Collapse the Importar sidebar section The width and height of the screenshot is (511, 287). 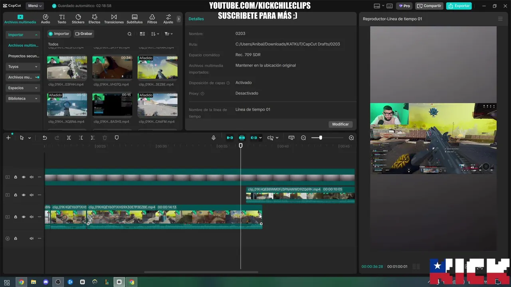pos(23,35)
